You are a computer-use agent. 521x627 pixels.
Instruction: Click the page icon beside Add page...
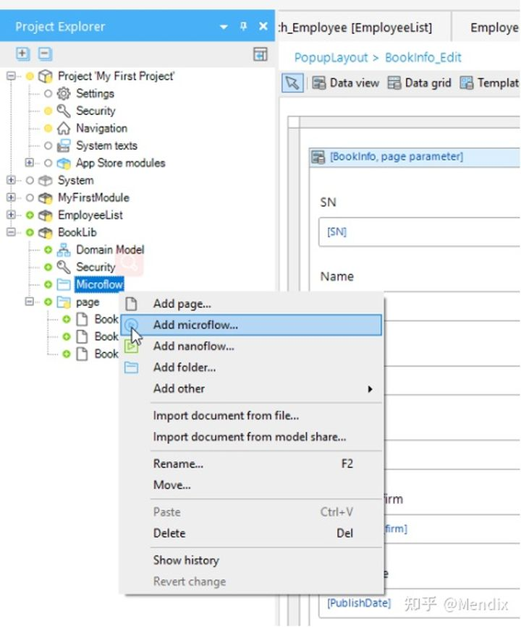[x=131, y=304]
